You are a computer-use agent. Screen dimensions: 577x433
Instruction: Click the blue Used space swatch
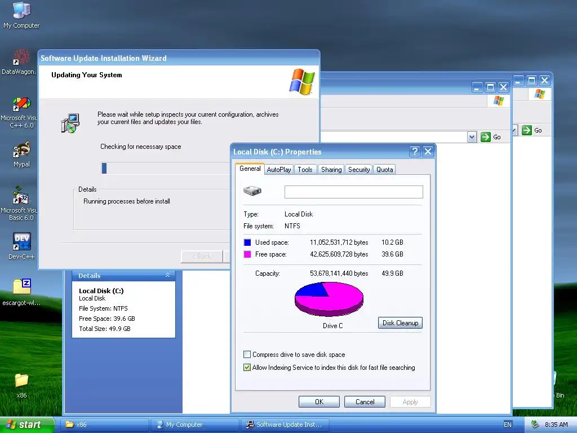coord(247,242)
